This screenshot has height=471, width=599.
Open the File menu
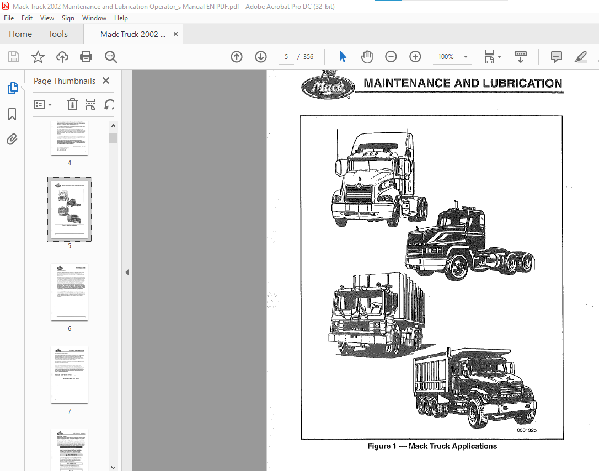[9, 18]
